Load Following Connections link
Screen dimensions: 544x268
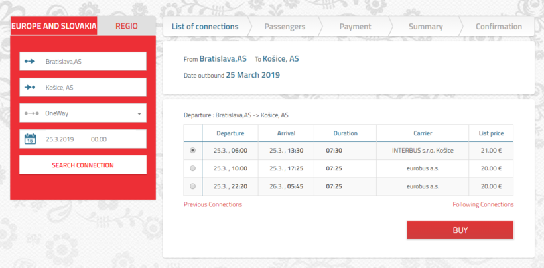(x=483, y=204)
